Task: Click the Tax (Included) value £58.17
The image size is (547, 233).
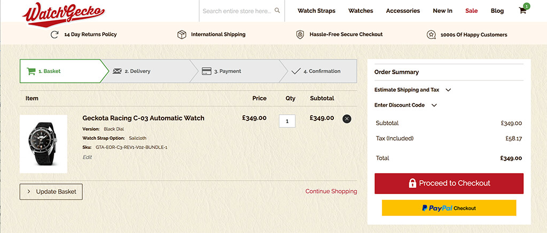Action: pyautogui.click(x=513, y=139)
